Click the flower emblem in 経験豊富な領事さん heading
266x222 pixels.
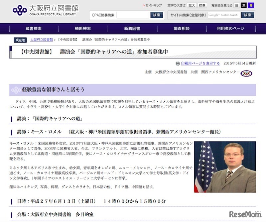tap(16, 90)
